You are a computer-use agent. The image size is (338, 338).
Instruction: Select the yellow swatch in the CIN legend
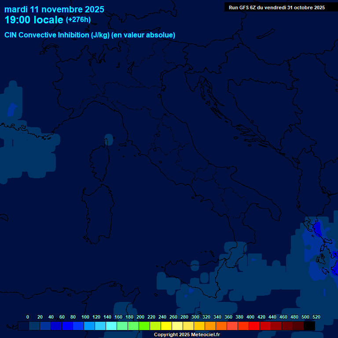[166, 326]
